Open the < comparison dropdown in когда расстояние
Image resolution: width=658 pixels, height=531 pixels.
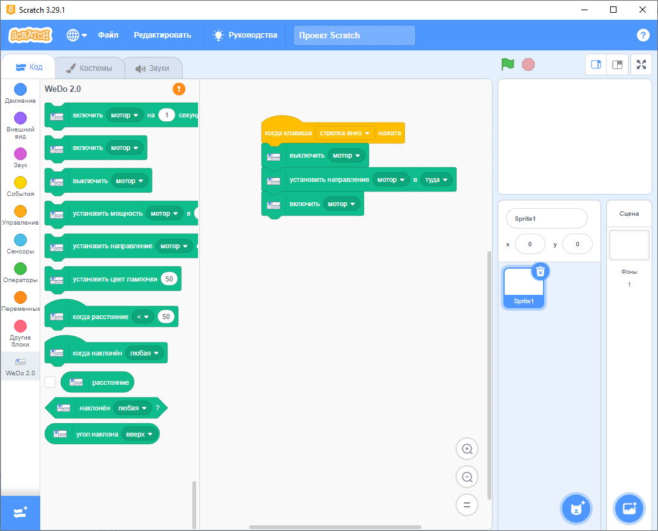142,317
